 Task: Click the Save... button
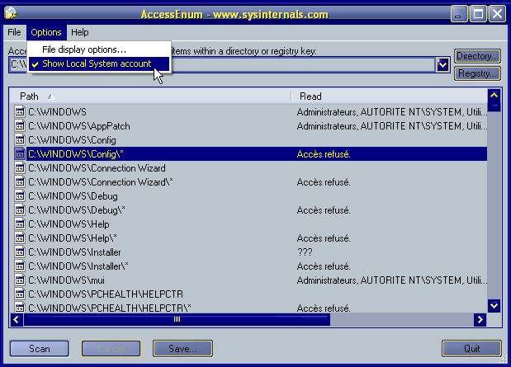[182, 349]
